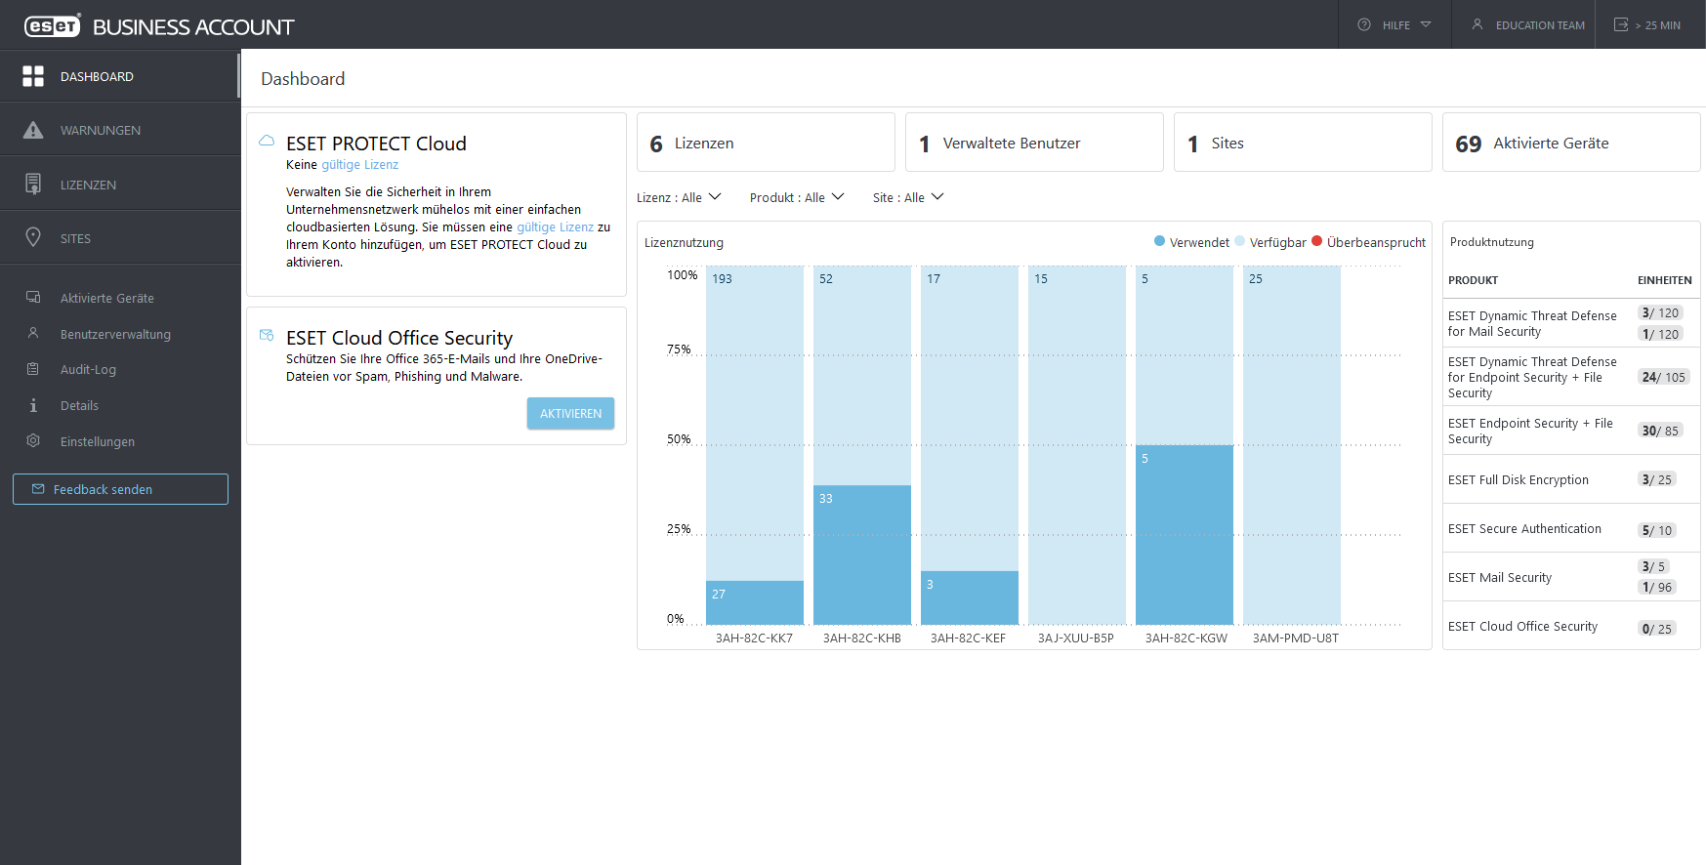Click the 3AH-82C-KK7 axis label
This screenshot has width=1706, height=865.
point(754,638)
